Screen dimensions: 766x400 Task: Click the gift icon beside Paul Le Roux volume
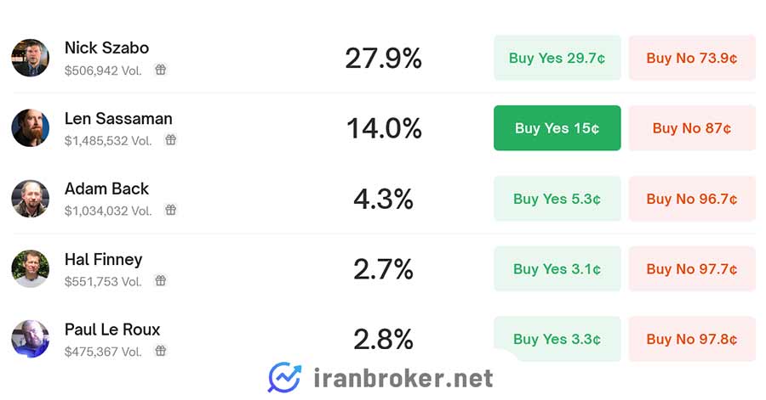[x=161, y=351]
